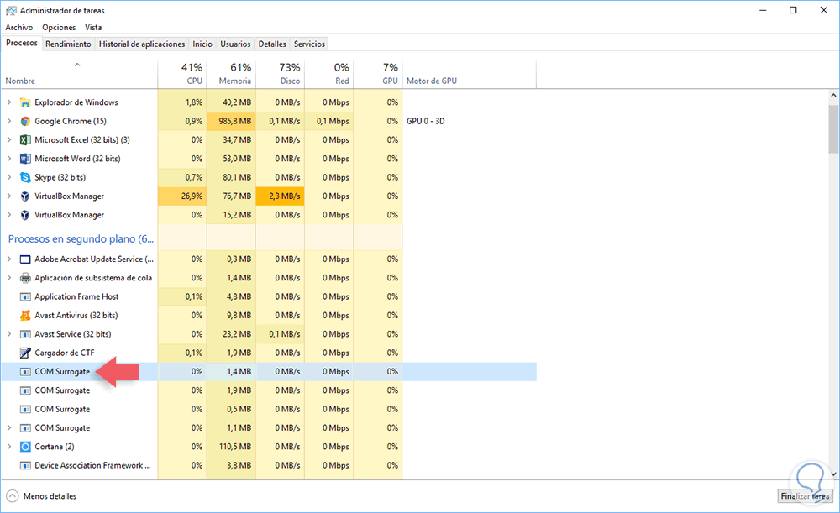Click the Google Chrome process icon
Screen dimensions: 840x513
(25, 121)
